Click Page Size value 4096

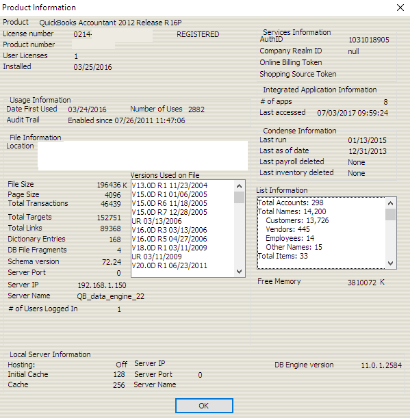pos(112,195)
